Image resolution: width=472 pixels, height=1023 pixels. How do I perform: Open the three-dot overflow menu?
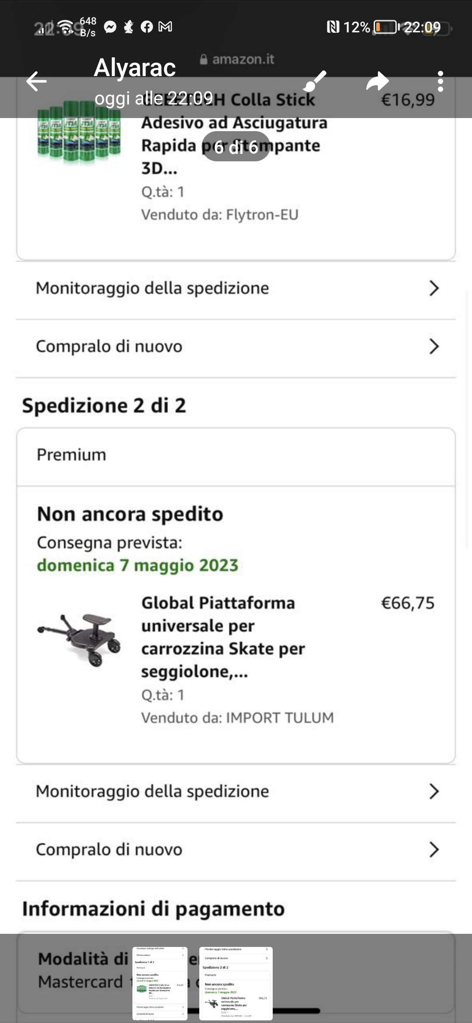(x=440, y=81)
